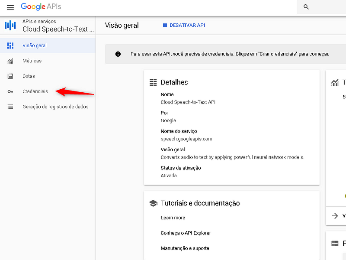The width and height of the screenshot is (346, 260).
Task: Click the Converts audio to text description
Action: (x=232, y=157)
